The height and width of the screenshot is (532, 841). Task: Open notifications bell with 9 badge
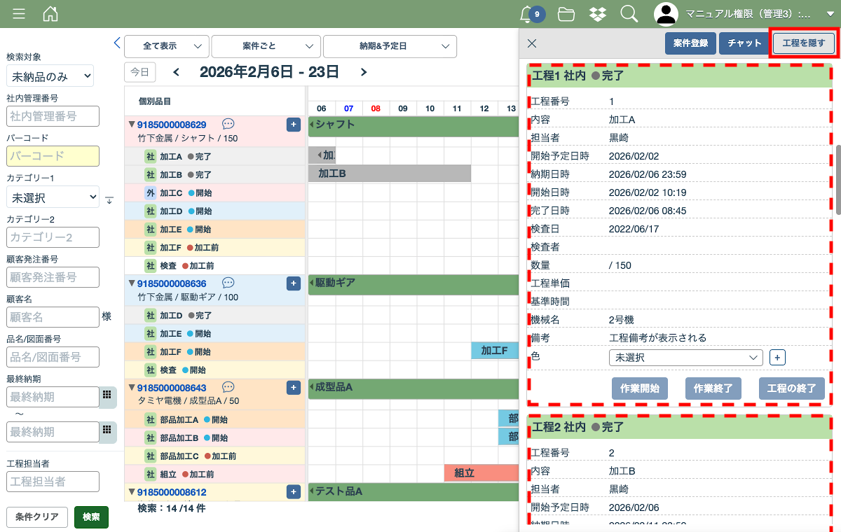click(x=527, y=14)
